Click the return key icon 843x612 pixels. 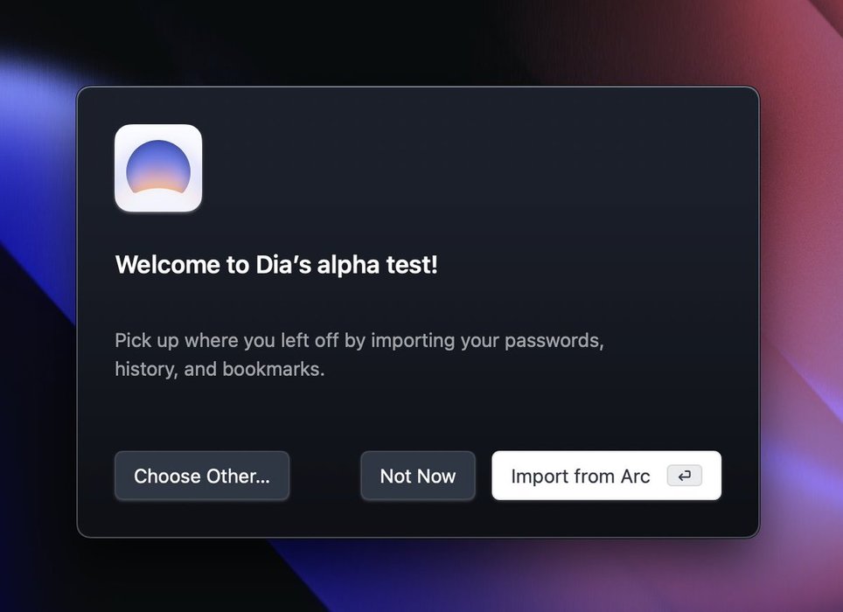click(x=684, y=476)
